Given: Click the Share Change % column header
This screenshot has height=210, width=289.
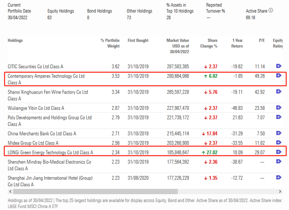Looking at the screenshot, I should click(209, 43).
